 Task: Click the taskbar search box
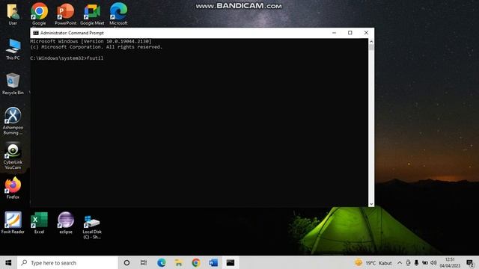pos(67,262)
